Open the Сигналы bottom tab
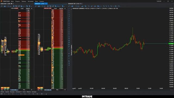 (x=34, y=92)
